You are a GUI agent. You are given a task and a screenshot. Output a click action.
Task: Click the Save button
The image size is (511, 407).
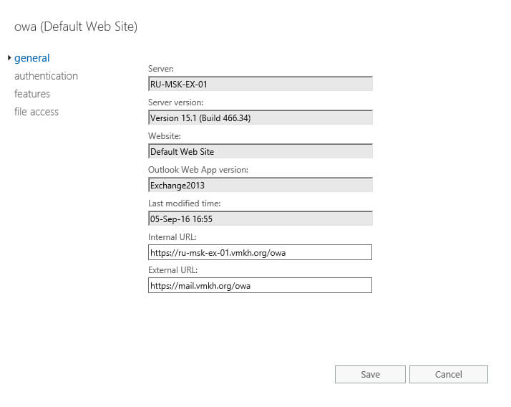(370, 374)
